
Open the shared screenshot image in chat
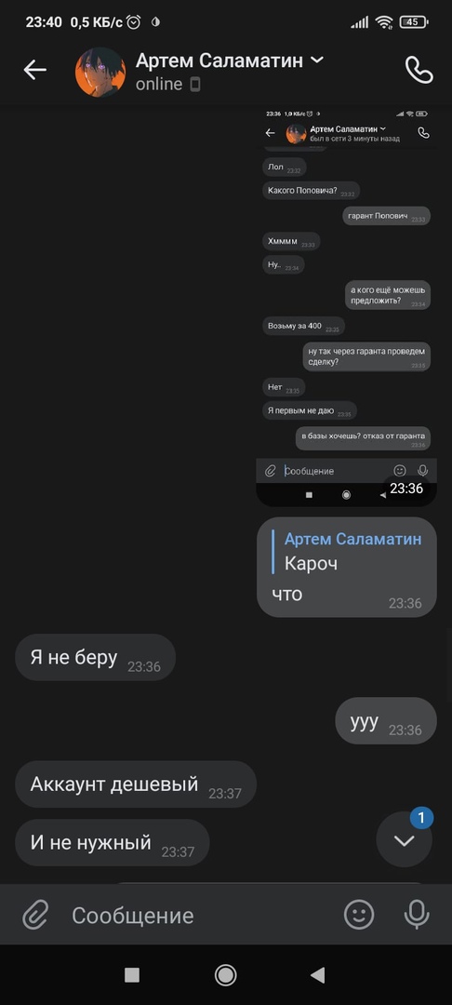point(346,306)
